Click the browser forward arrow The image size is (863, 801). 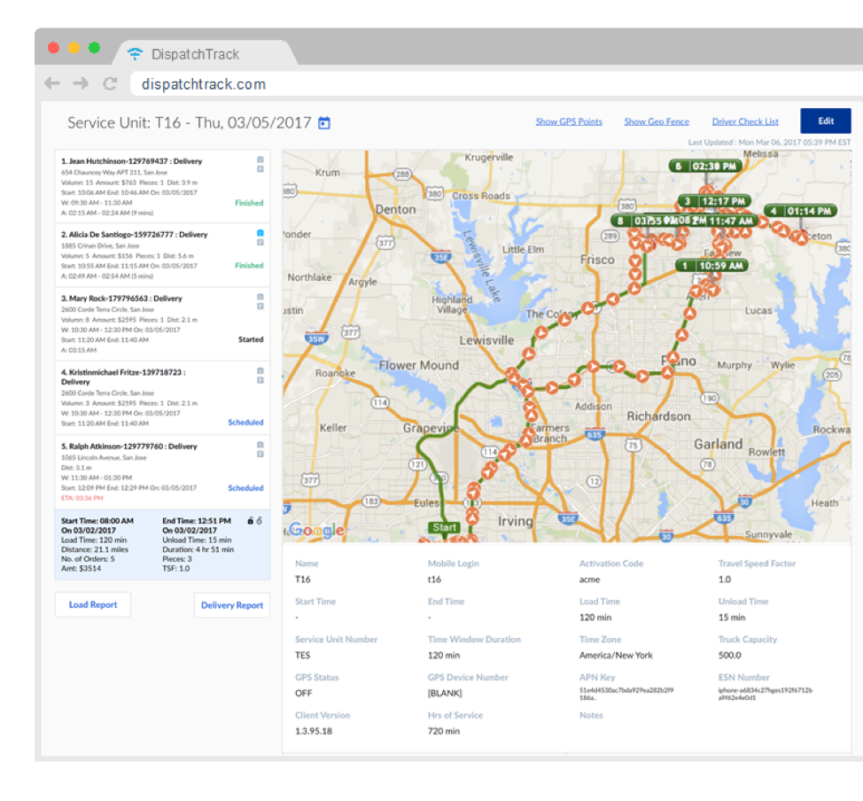[x=81, y=83]
